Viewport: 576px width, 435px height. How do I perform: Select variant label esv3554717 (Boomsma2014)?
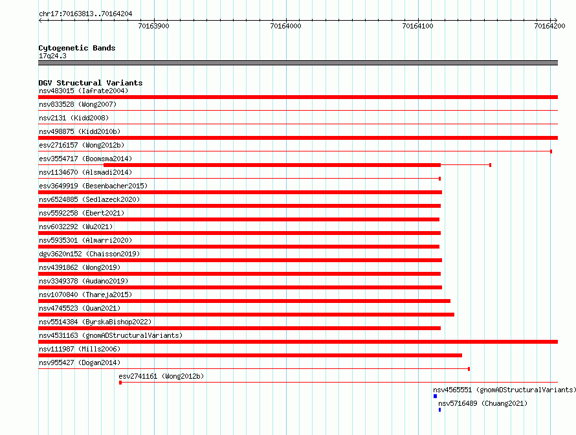[x=85, y=159]
